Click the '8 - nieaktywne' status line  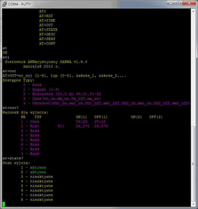(37, 200)
